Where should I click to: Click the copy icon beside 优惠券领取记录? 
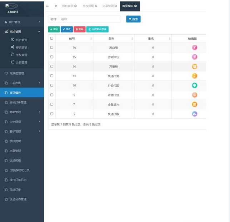6,170
